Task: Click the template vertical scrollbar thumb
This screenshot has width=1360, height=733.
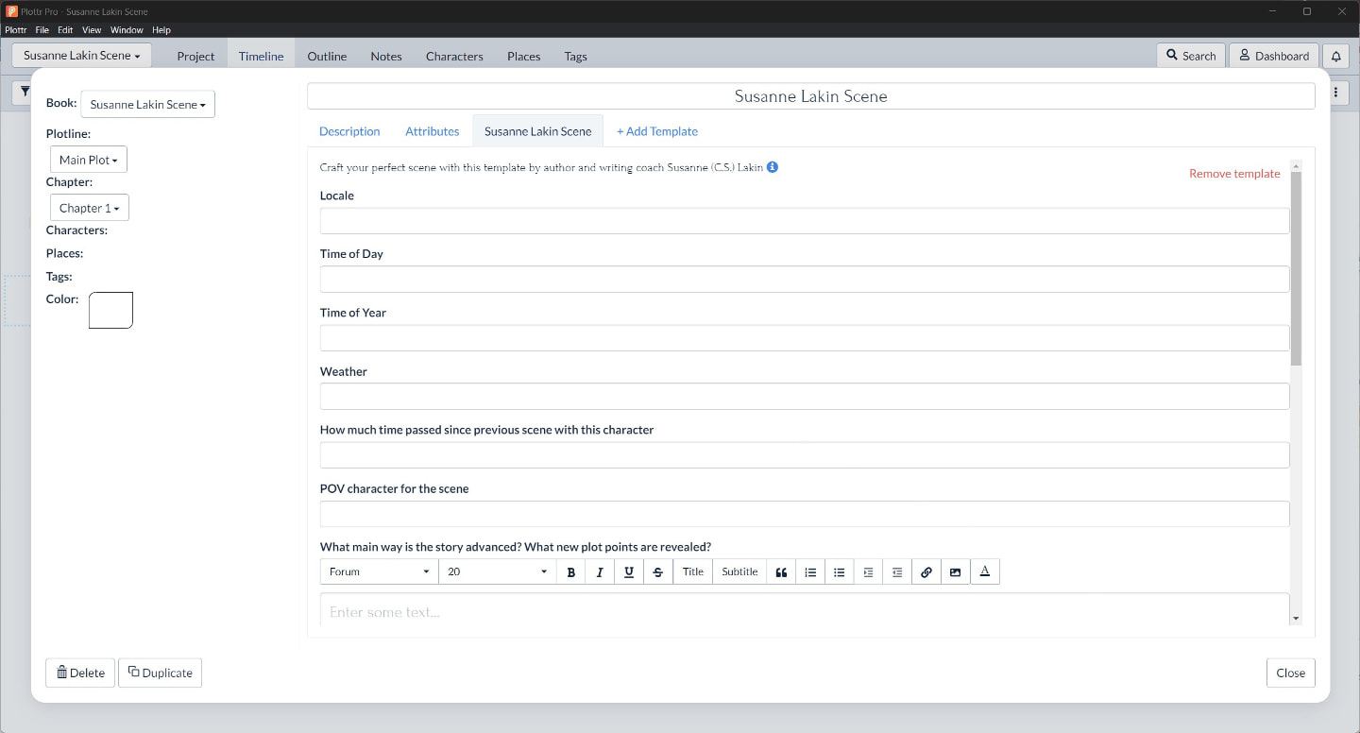Action: click(x=1296, y=268)
